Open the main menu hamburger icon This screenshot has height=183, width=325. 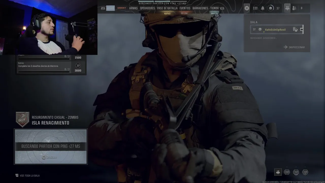point(247,8)
